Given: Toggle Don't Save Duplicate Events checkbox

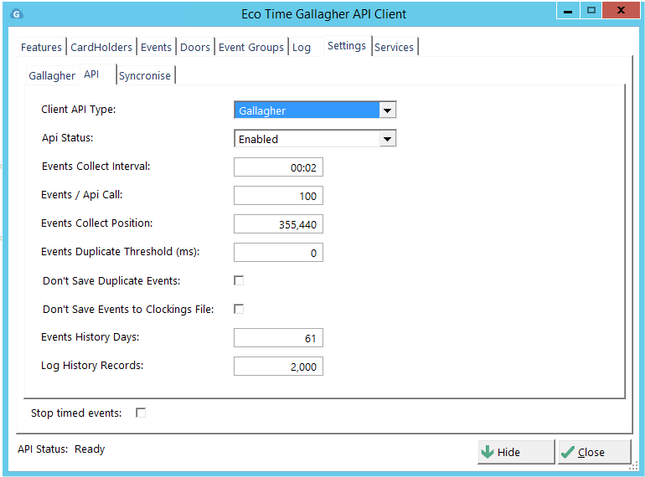Looking at the screenshot, I should click(239, 280).
